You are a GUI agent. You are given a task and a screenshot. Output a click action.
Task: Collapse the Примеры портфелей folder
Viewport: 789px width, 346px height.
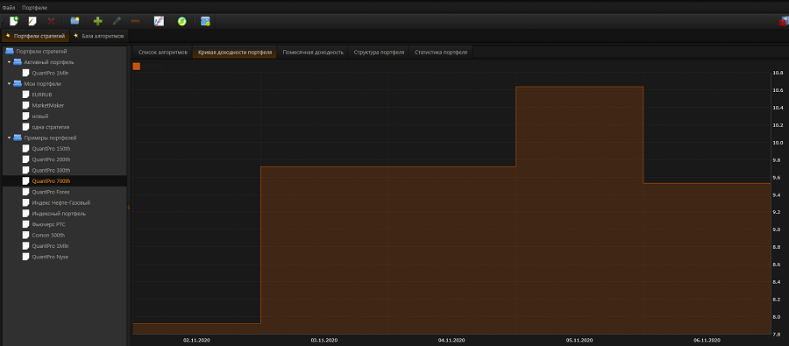[9, 138]
